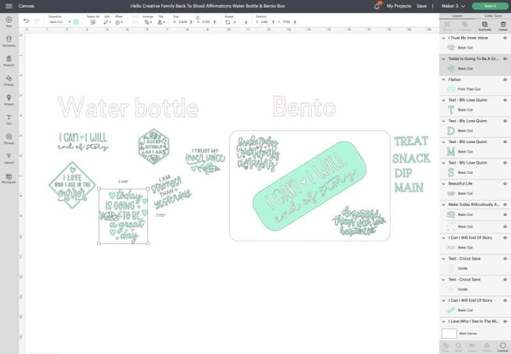The height and width of the screenshot is (354, 511).
Task: Open the Operation Basic Cut dropdown
Action: point(59,22)
